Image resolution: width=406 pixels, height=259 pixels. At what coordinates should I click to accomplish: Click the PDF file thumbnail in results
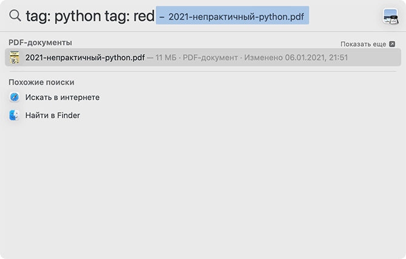point(15,58)
